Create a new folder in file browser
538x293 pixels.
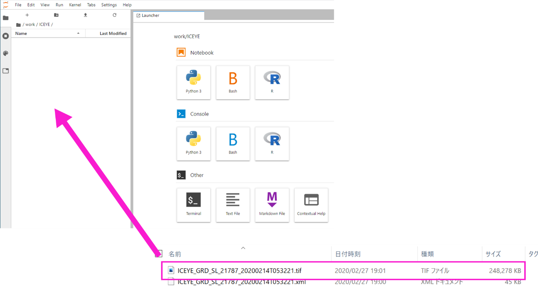click(56, 15)
